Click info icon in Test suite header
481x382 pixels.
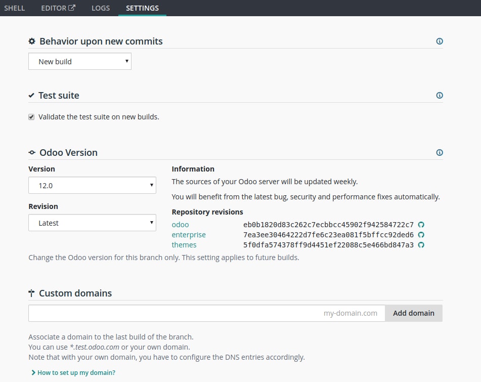(440, 95)
